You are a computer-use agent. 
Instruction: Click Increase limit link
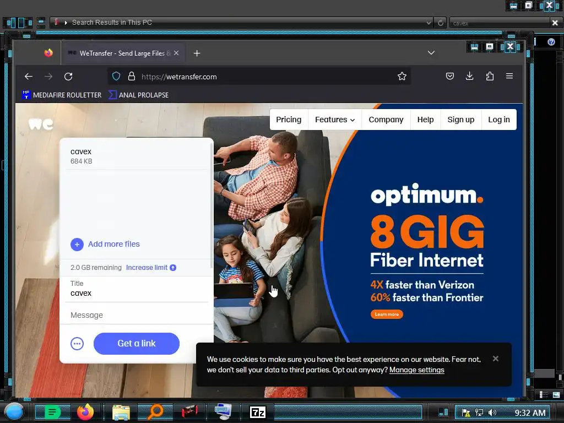click(151, 268)
